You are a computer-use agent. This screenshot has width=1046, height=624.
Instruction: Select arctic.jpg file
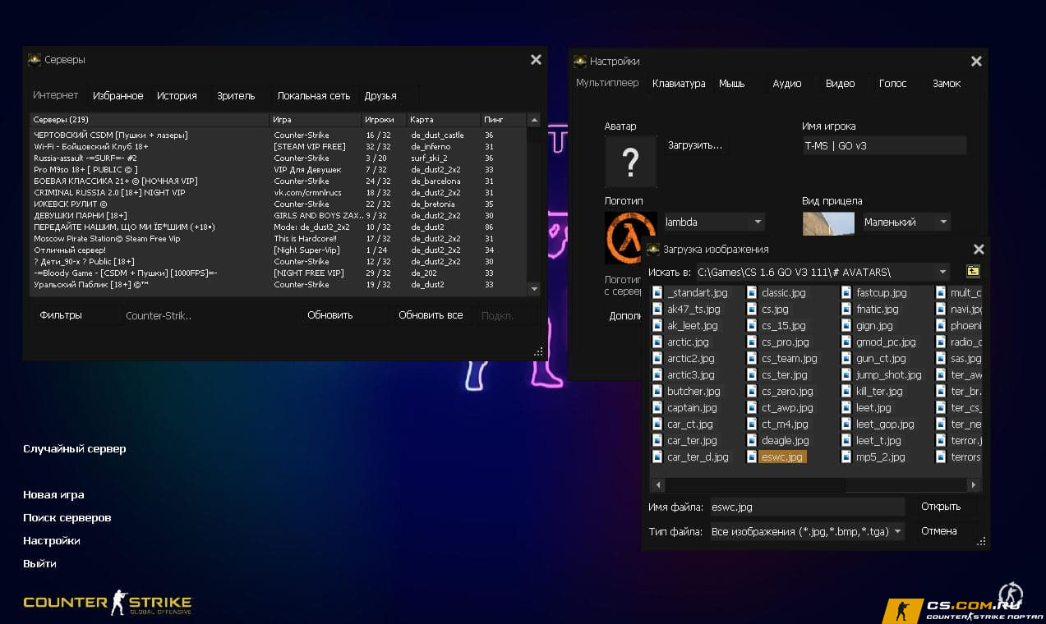click(688, 342)
